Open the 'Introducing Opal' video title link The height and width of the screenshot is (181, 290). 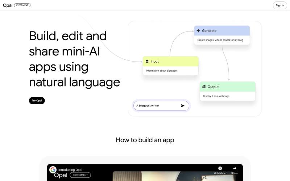pos(70,170)
